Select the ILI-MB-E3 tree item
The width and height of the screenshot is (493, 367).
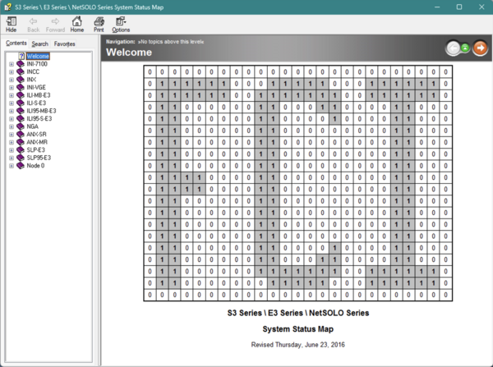click(x=39, y=95)
